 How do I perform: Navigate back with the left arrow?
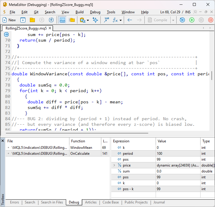pyautogui.click(x=130, y=20)
